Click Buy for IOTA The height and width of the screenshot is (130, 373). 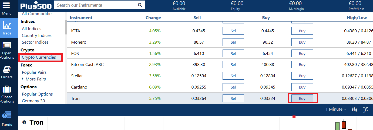302,31
